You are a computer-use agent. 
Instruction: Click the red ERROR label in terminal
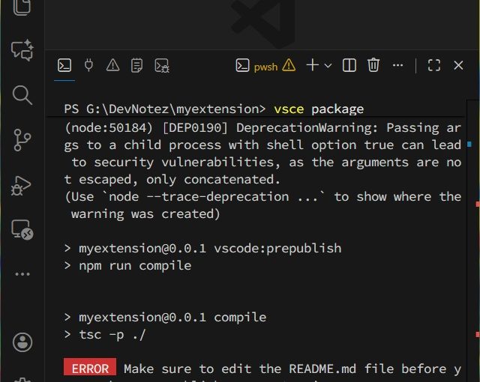point(90,367)
